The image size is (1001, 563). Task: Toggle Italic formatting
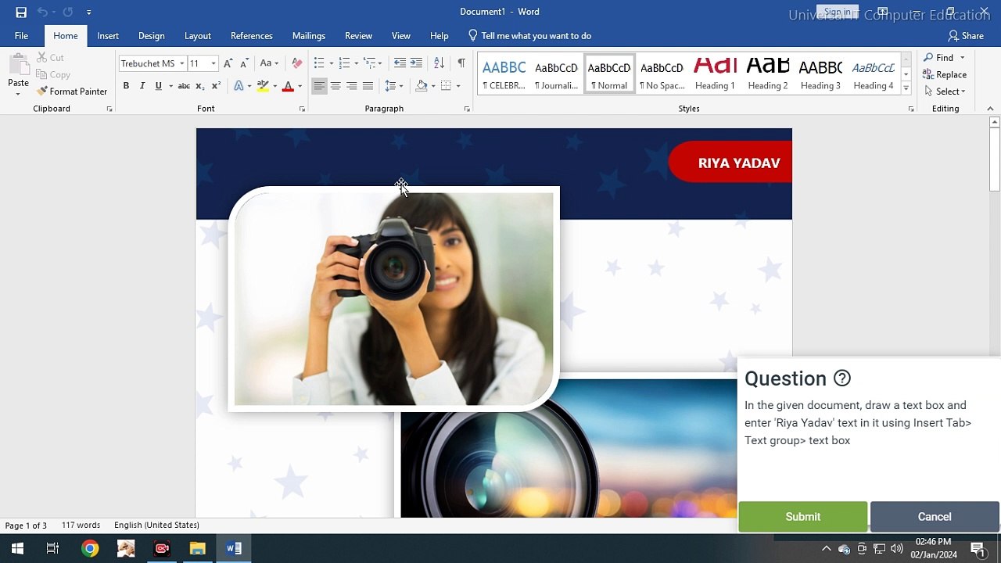(x=142, y=86)
